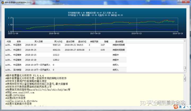The height and width of the screenshot is (111, 191).
Task: Click the 持股天数 column header
Action: pos(94,41)
